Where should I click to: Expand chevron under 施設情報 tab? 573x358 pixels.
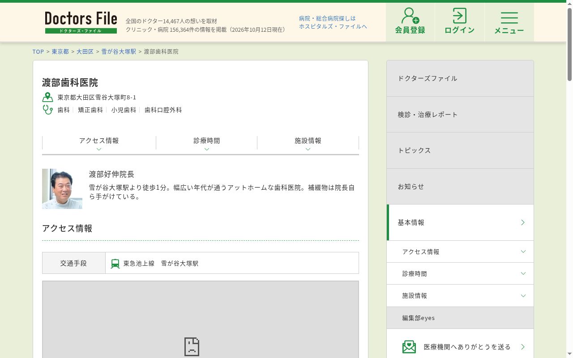click(308, 149)
